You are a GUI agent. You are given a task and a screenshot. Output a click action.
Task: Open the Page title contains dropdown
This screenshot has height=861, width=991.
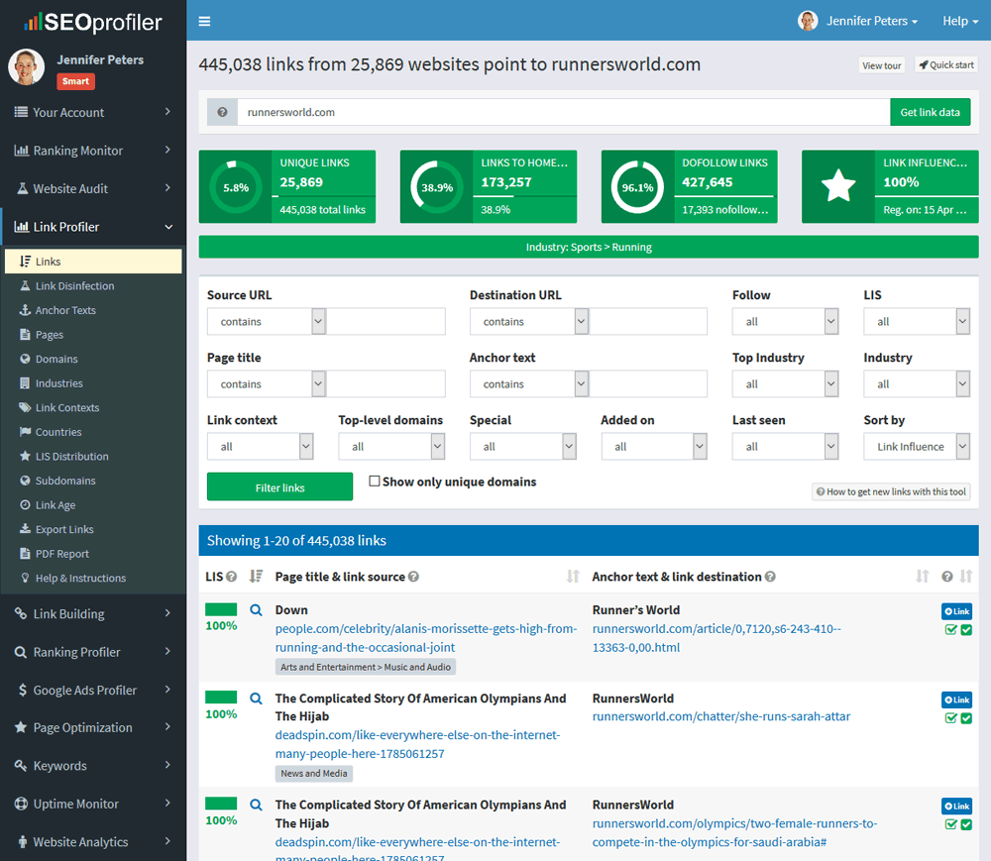click(x=267, y=384)
